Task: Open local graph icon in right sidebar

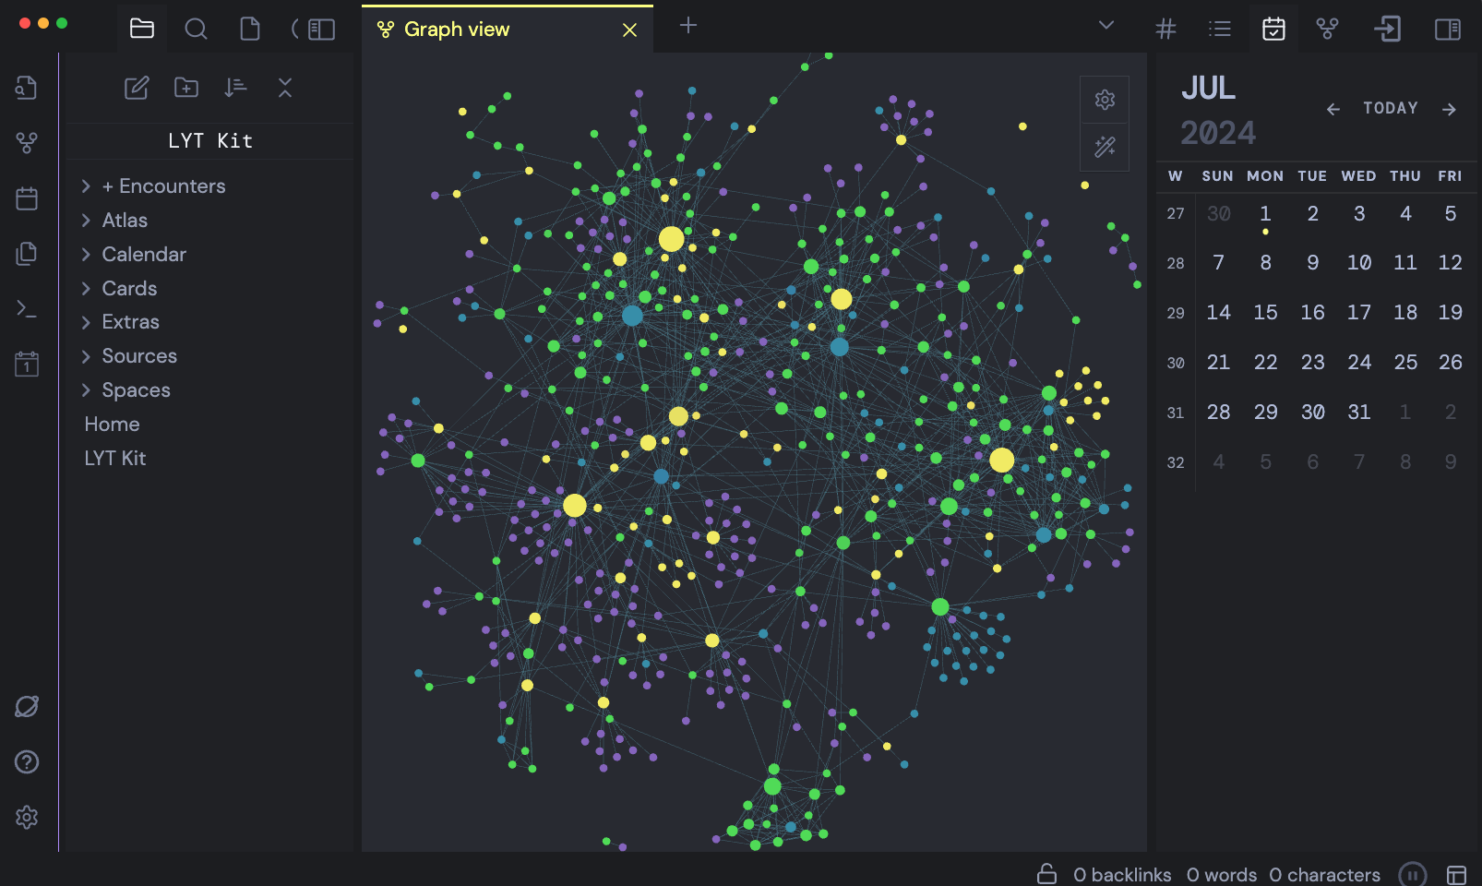Action: pos(1327,29)
